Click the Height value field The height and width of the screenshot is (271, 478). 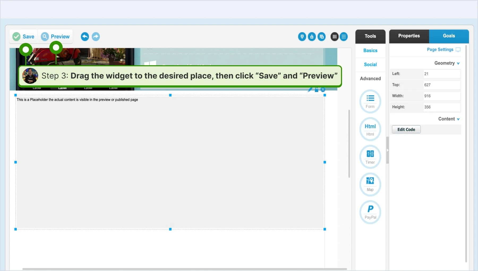click(442, 107)
